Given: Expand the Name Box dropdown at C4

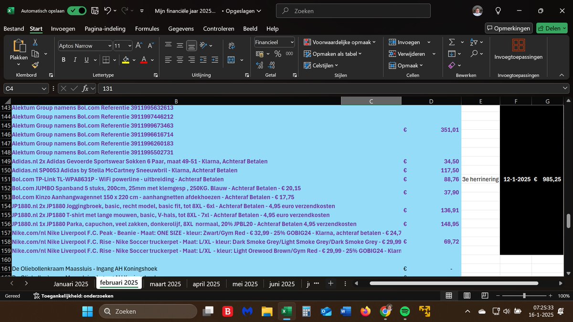Looking at the screenshot, I should click(44, 88).
